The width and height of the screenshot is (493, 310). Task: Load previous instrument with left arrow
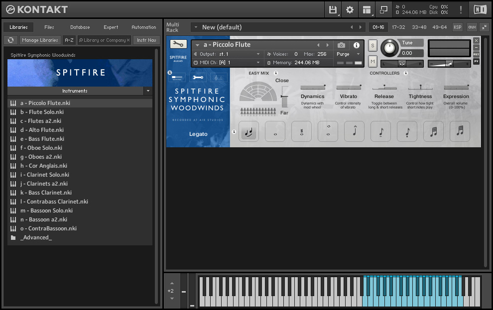coord(318,45)
